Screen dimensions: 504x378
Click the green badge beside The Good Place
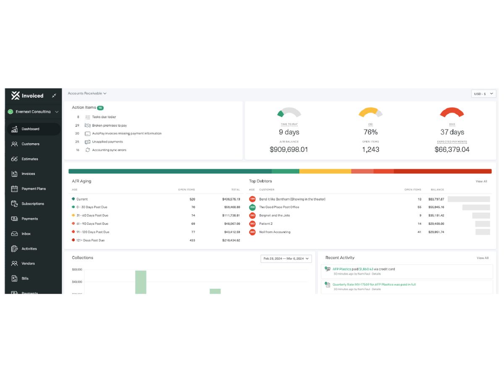[252, 207]
